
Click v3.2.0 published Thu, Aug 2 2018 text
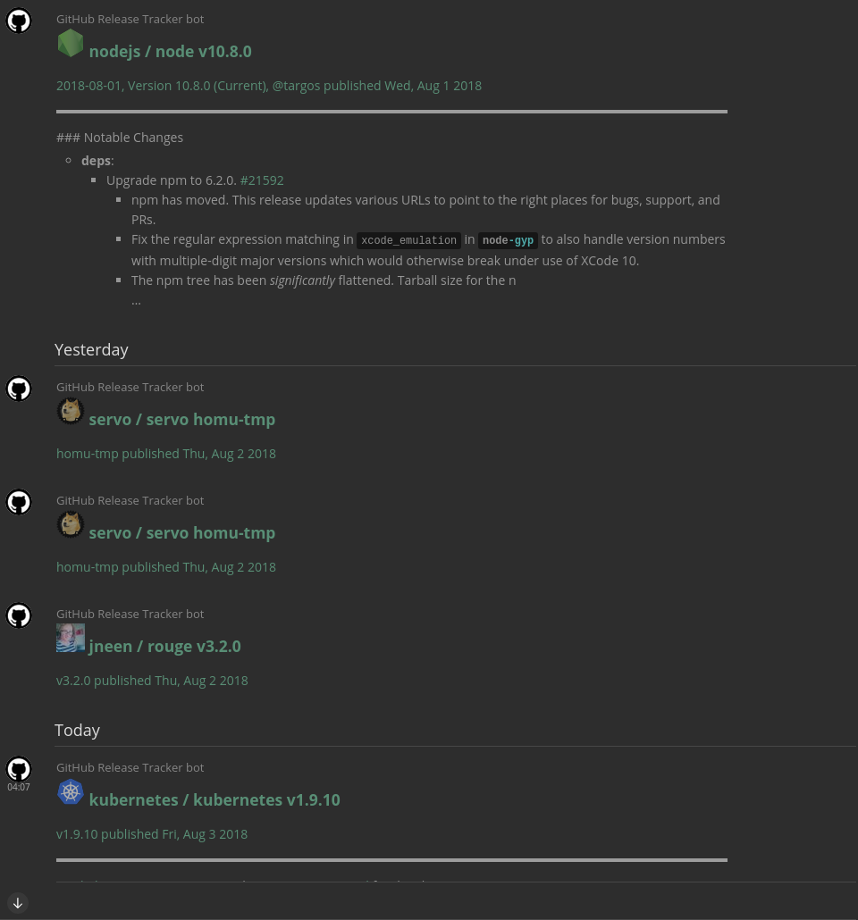pos(152,680)
